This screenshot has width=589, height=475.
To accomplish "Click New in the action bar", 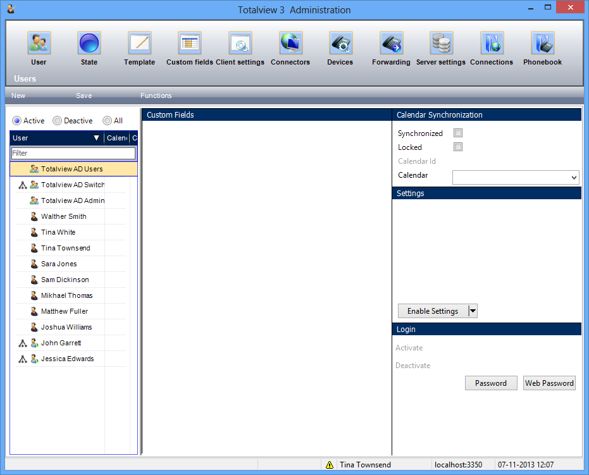I will (18, 96).
